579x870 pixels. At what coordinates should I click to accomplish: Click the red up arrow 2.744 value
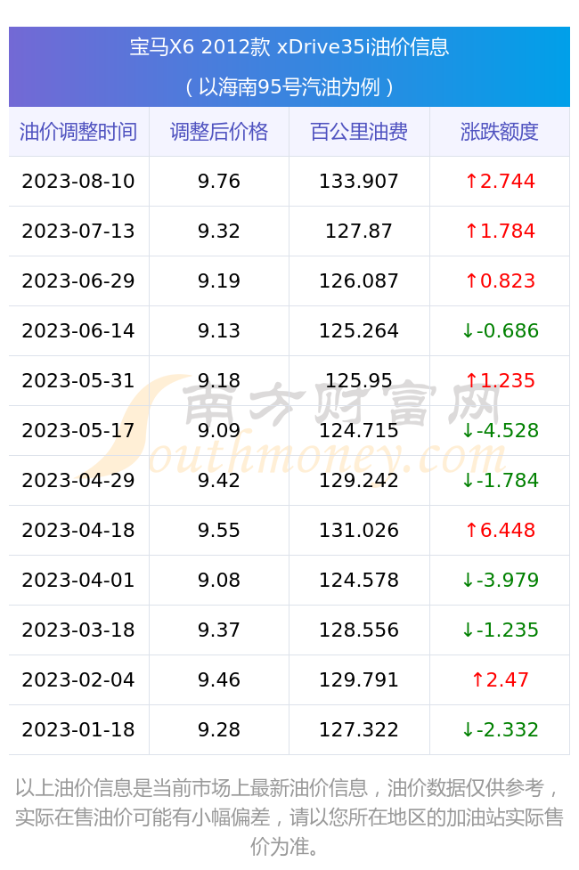pos(501,182)
